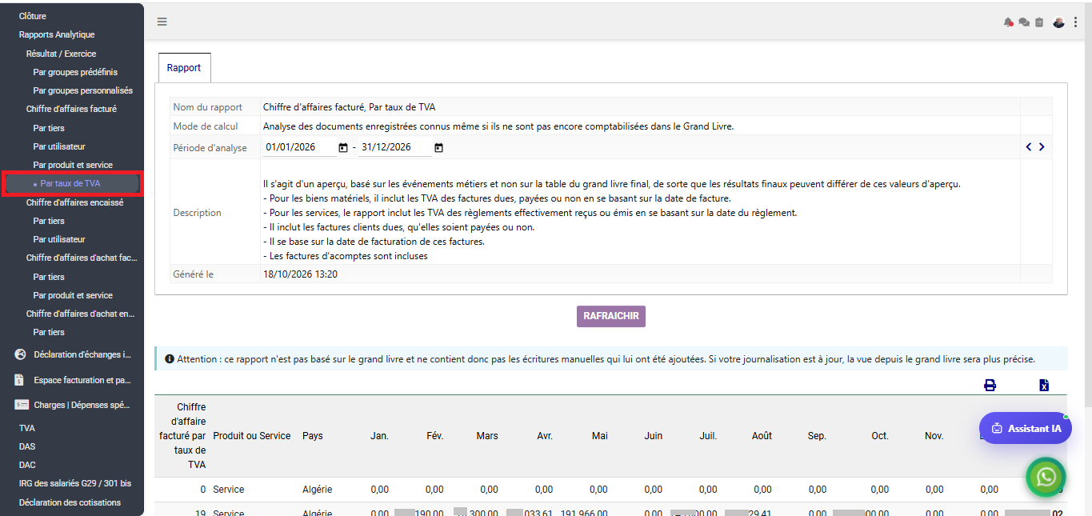Click the Mars column header

coord(487,436)
